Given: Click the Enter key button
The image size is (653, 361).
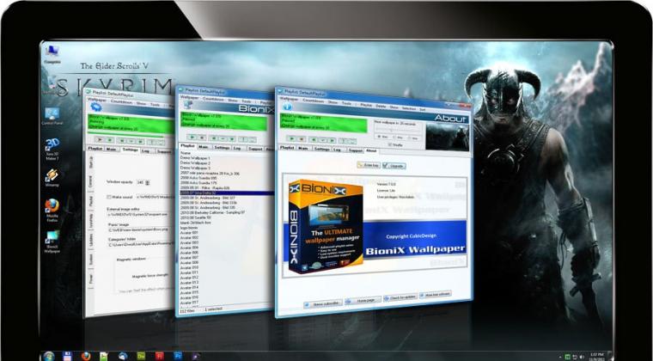Looking at the screenshot, I should 369,165.
